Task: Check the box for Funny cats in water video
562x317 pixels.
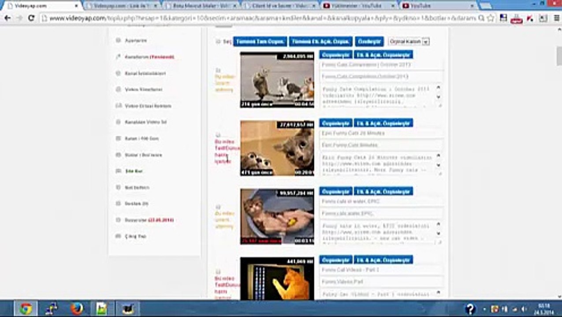Action: point(218,206)
